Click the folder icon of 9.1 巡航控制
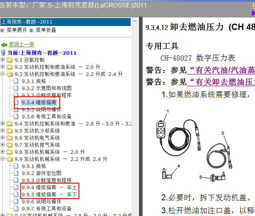Image resolution: width=255 pixels, height=216 pixels. pos(9,60)
